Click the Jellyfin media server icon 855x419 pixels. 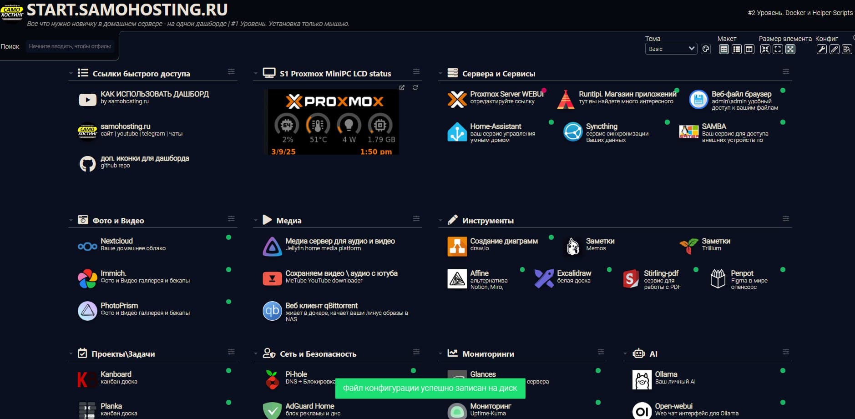(272, 246)
